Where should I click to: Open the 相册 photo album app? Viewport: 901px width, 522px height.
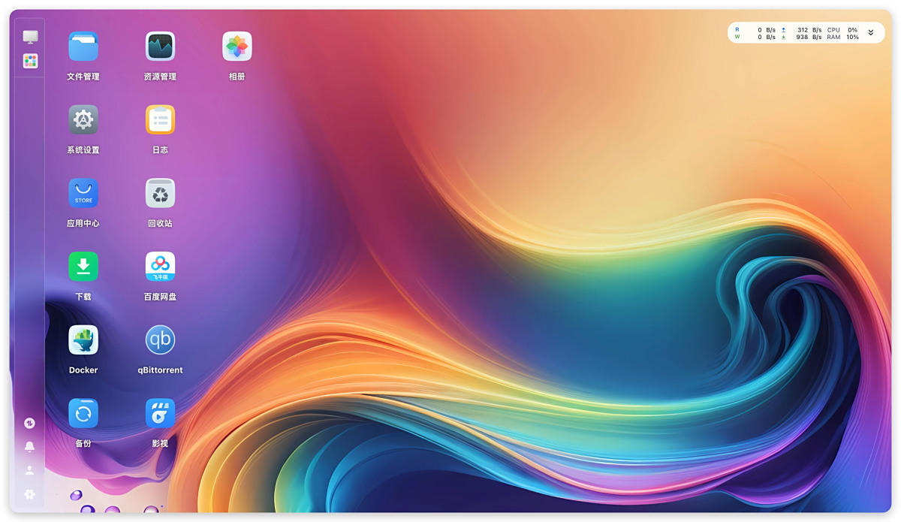click(x=237, y=47)
